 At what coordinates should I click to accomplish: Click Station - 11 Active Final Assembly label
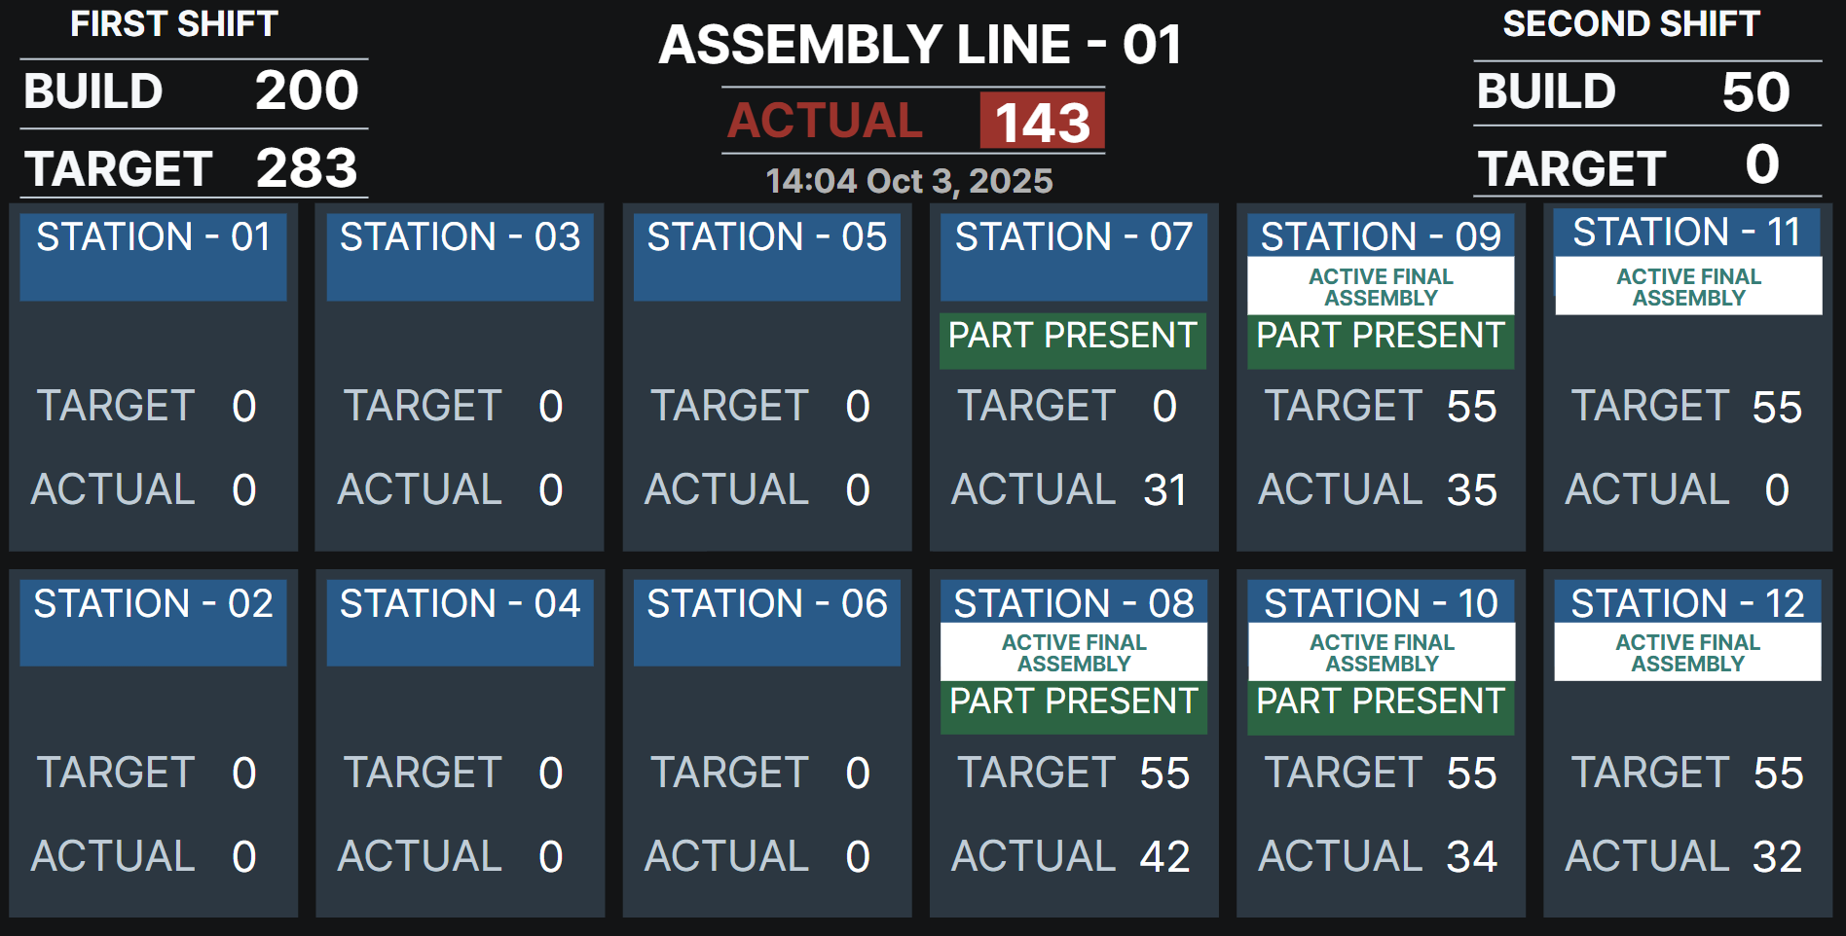click(1688, 287)
